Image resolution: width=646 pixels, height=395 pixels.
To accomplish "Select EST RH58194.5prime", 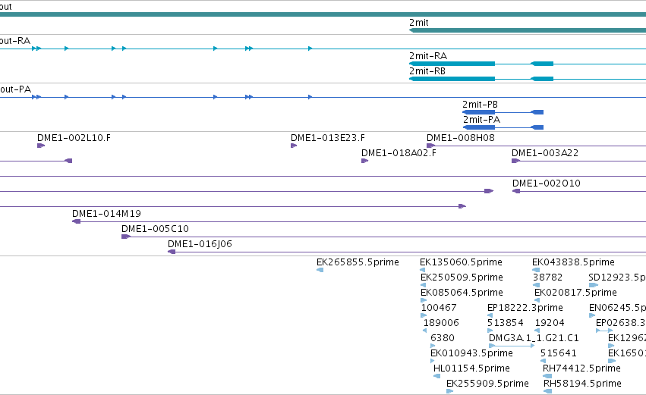I will click(582, 384).
